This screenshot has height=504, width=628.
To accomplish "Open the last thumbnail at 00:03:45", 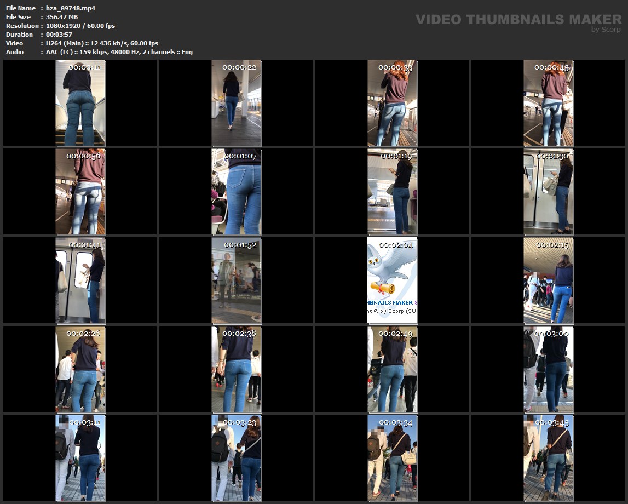I will [x=549, y=458].
